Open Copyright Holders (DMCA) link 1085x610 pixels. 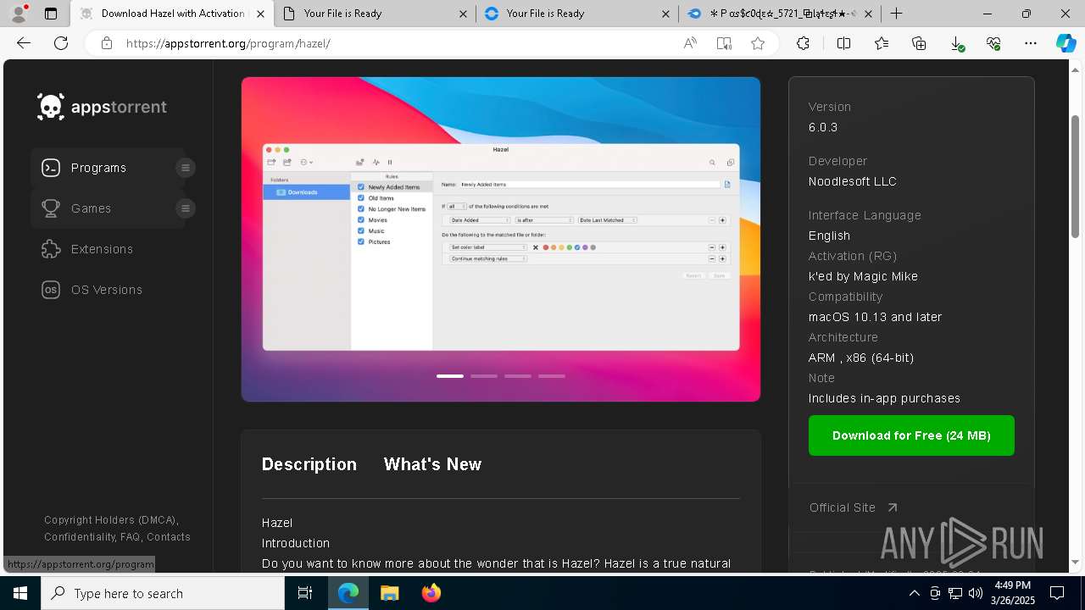click(110, 520)
